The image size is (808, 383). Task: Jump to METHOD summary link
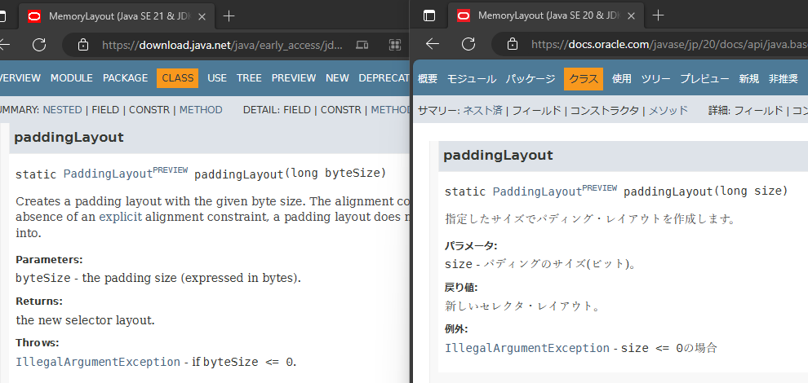click(201, 110)
